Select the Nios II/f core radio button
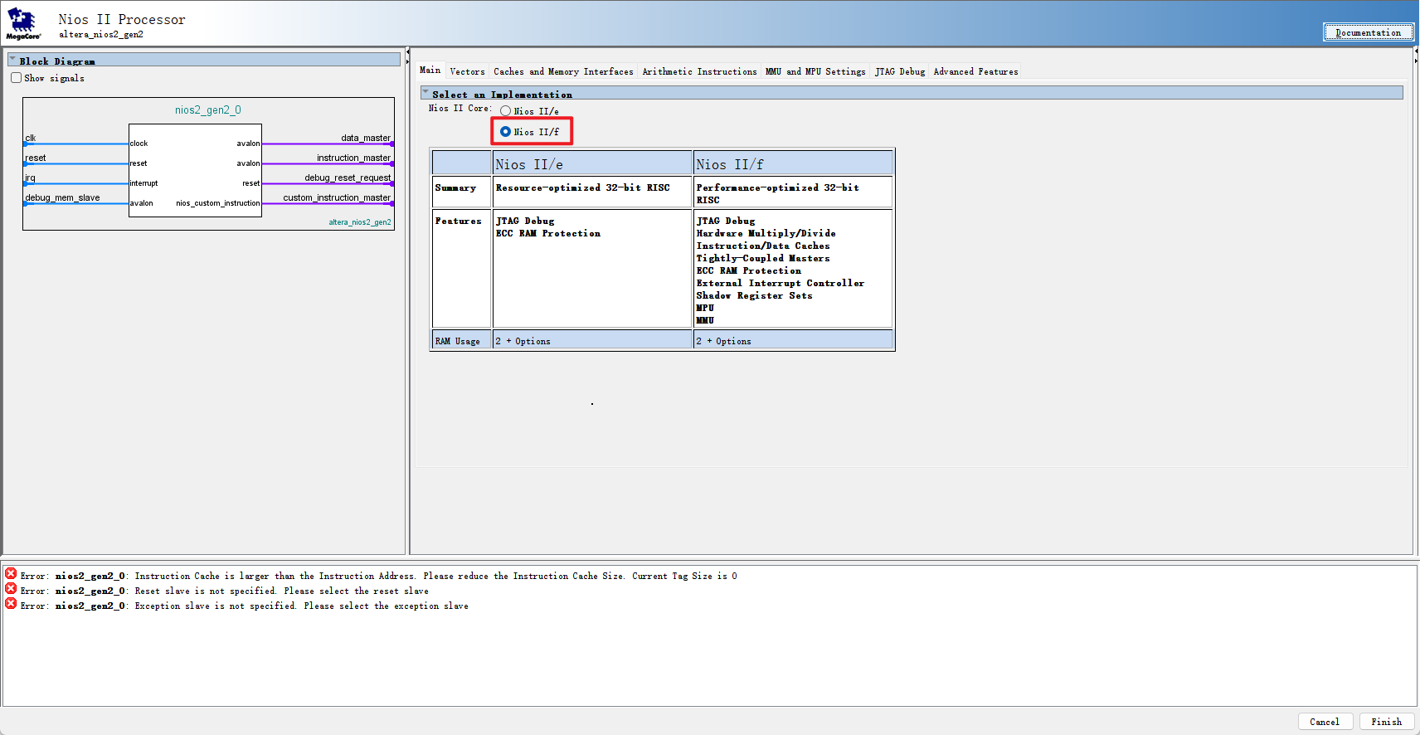Viewport: 1420px width, 735px height. [505, 132]
